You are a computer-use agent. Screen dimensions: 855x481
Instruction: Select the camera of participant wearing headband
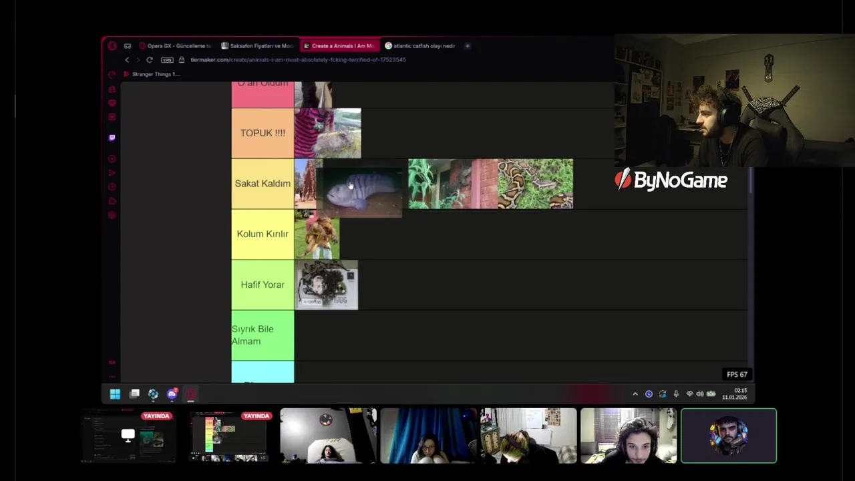[x=528, y=436]
